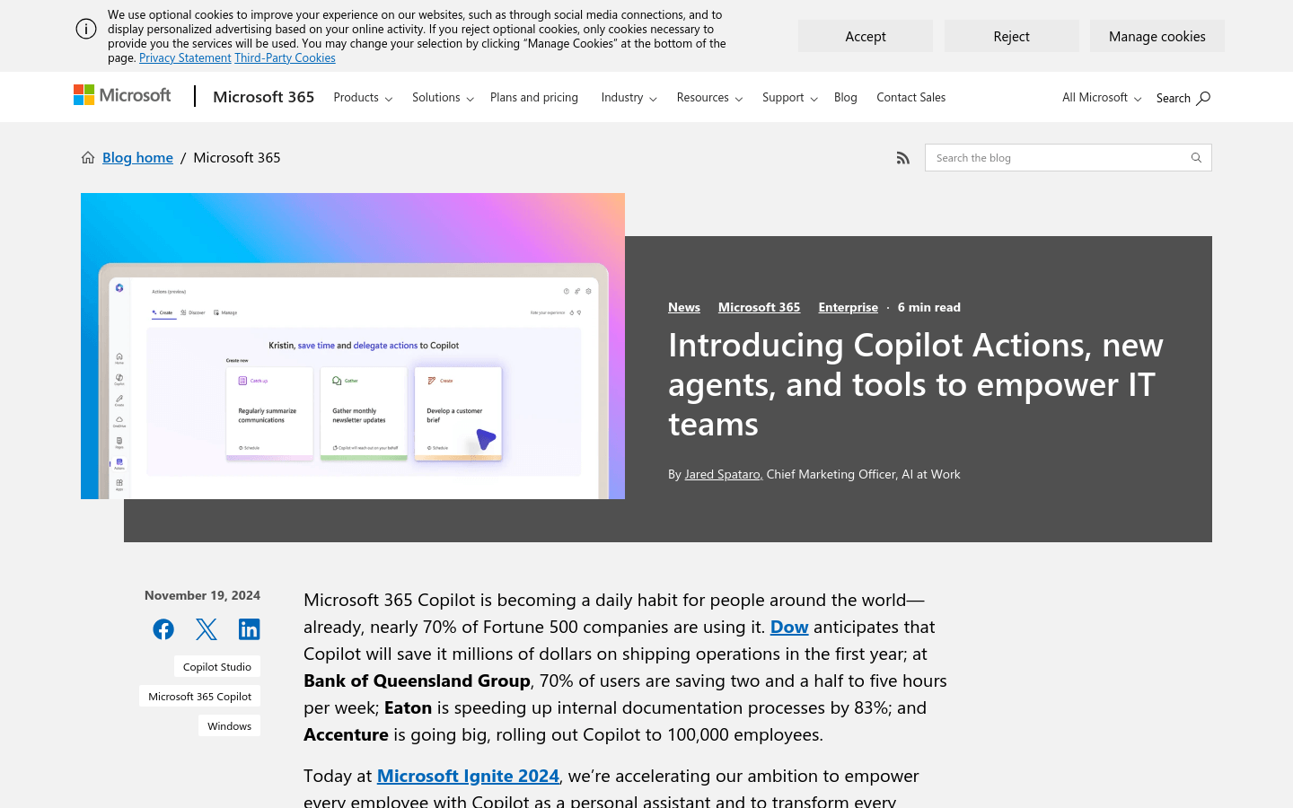The height and width of the screenshot is (808, 1293).
Task: Select the Copilot Studio tag
Action: (217, 666)
